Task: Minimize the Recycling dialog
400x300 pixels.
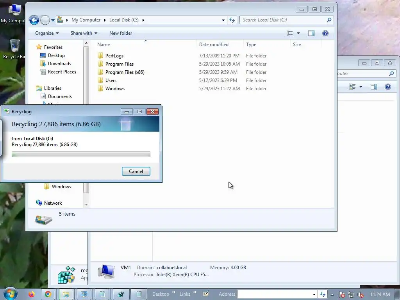Action: [x=127, y=111]
